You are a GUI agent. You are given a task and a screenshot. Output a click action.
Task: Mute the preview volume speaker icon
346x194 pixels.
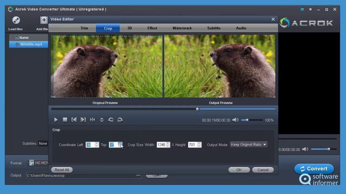(x=235, y=120)
